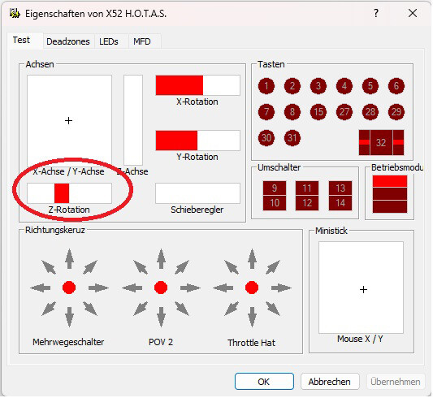Click Umschalter indicator 10

275,203
